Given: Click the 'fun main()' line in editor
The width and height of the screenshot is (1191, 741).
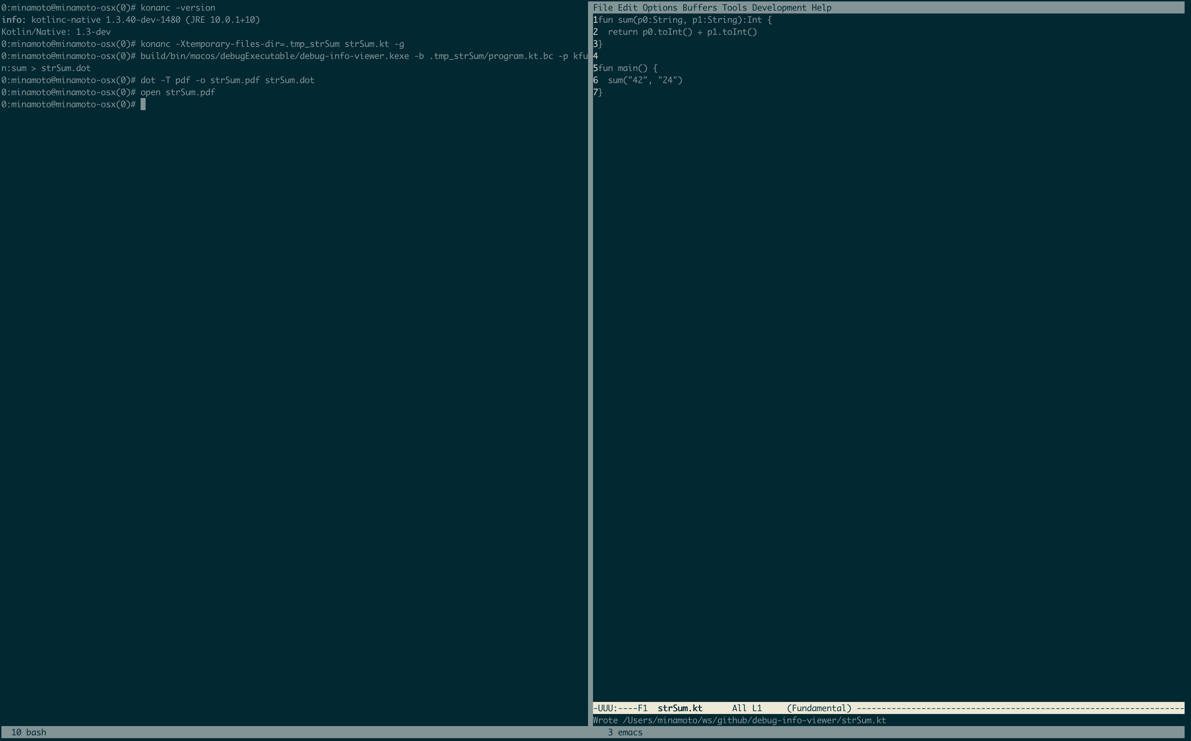Looking at the screenshot, I should pyautogui.click(x=627, y=68).
